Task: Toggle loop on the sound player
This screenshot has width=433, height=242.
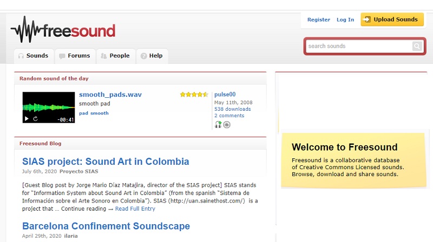Action: (x=35, y=119)
